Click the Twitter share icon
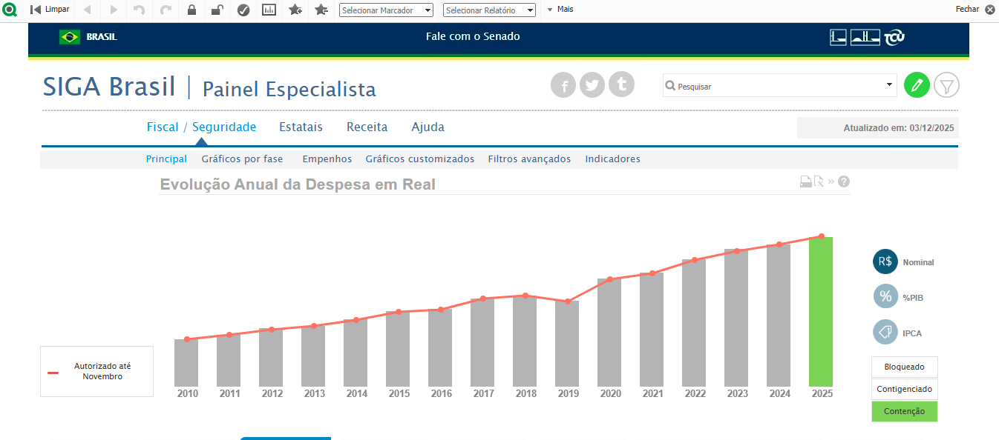Viewport: 999px width, 440px height. click(592, 85)
